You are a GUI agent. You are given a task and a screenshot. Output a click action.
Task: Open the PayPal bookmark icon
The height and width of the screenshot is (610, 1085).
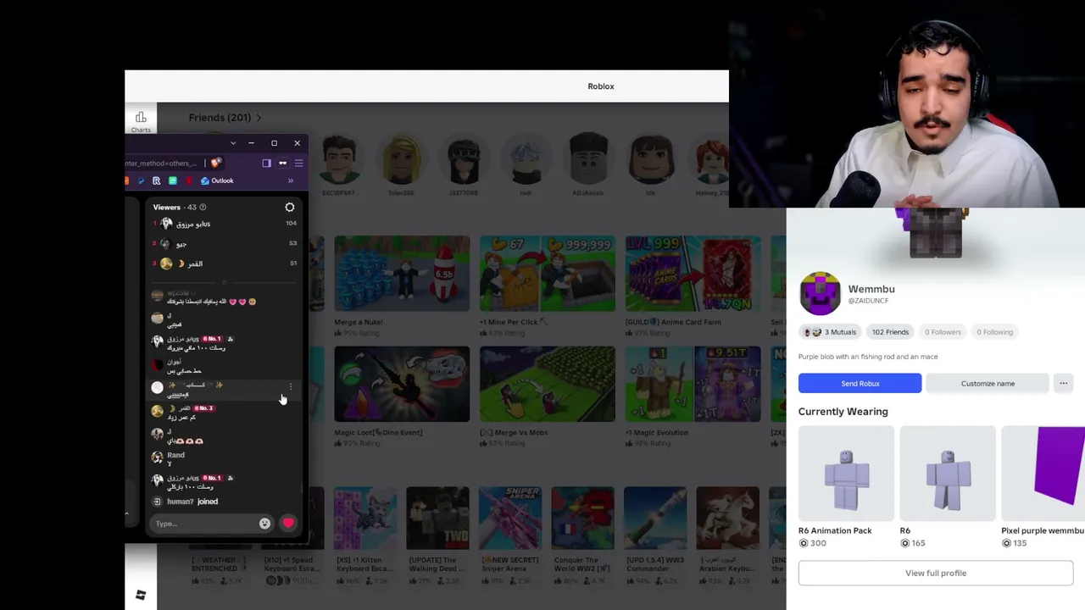141,180
